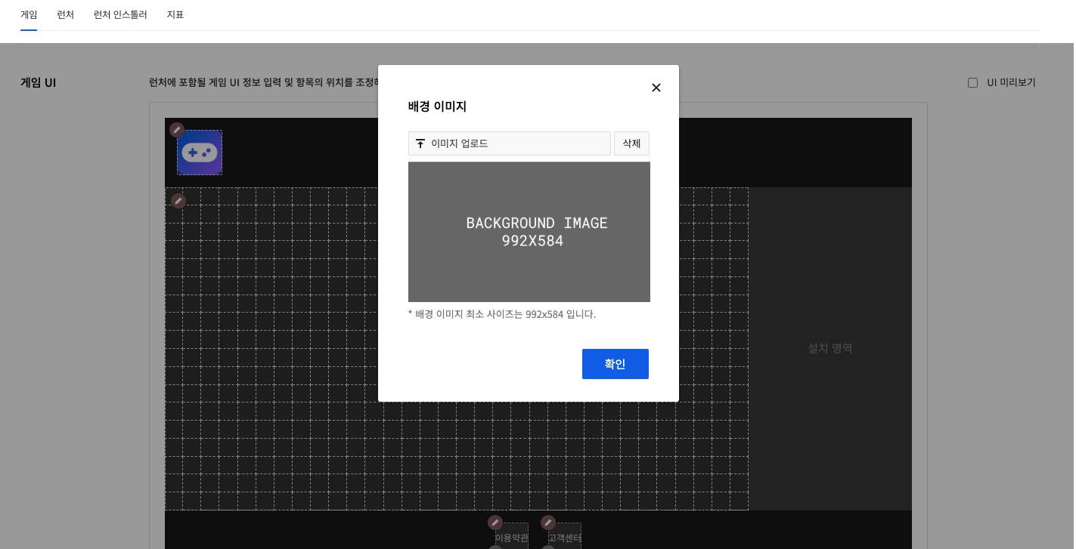Click the 이미지 업로드 upload field

(x=509, y=143)
